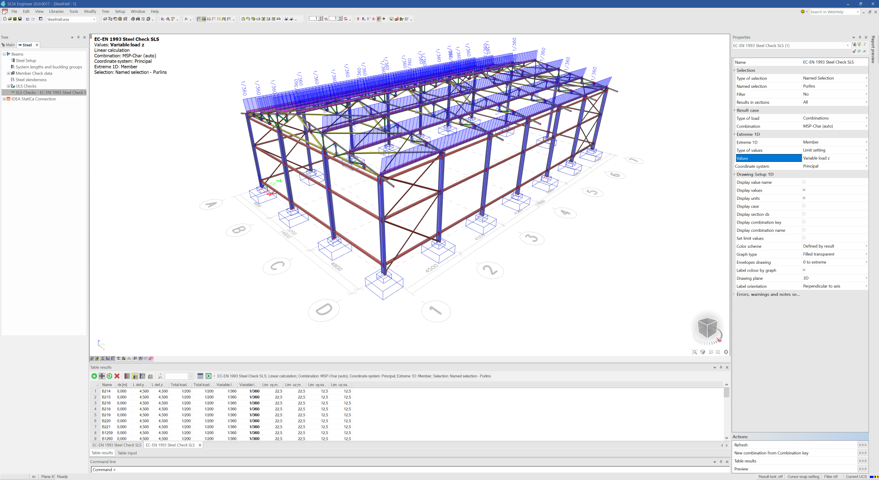Enable the Display value name checkbox
879x480 pixels.
(x=804, y=182)
